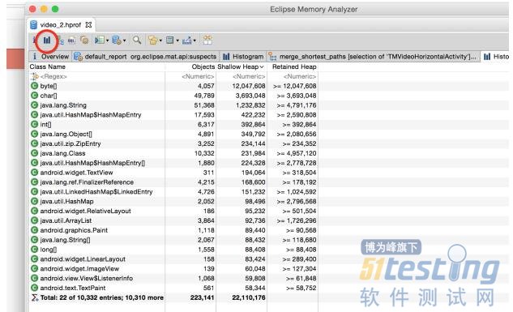Click the sigma icon in the Total row
Viewport: 513px width, 312px height.
coord(34,297)
